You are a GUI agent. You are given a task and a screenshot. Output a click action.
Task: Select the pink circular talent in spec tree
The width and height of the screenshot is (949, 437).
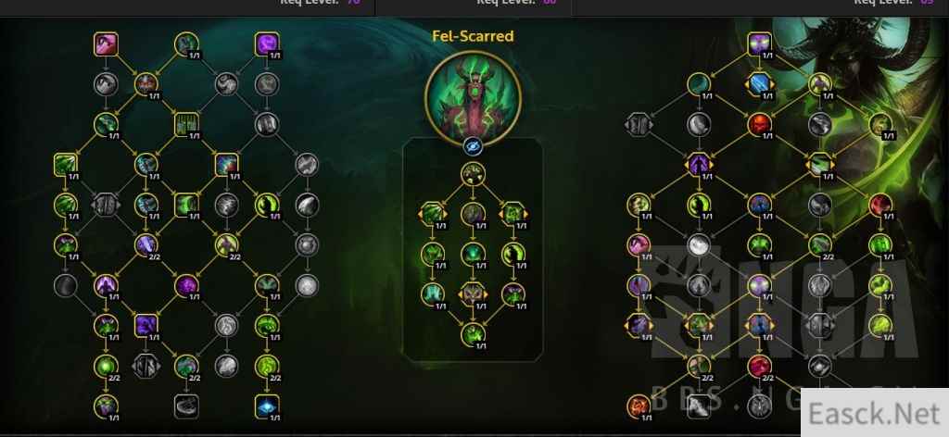pos(639,245)
